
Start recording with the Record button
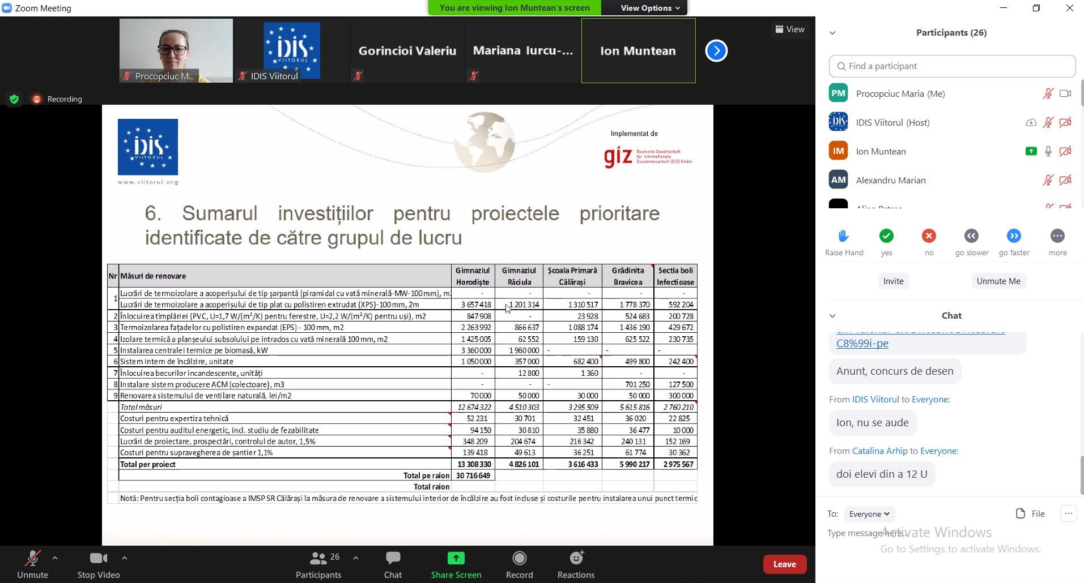(x=519, y=564)
